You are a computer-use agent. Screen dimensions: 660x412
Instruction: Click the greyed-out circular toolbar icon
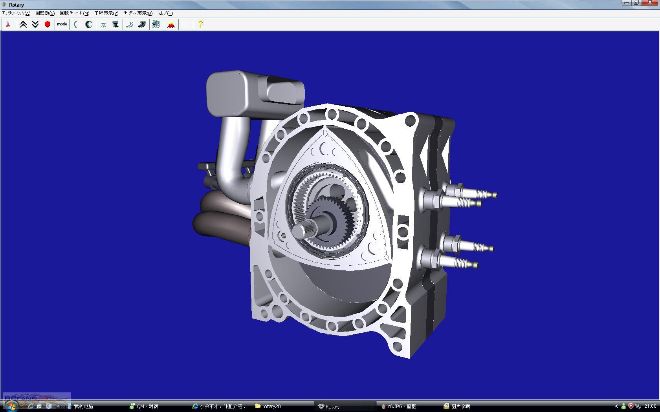pos(186,24)
